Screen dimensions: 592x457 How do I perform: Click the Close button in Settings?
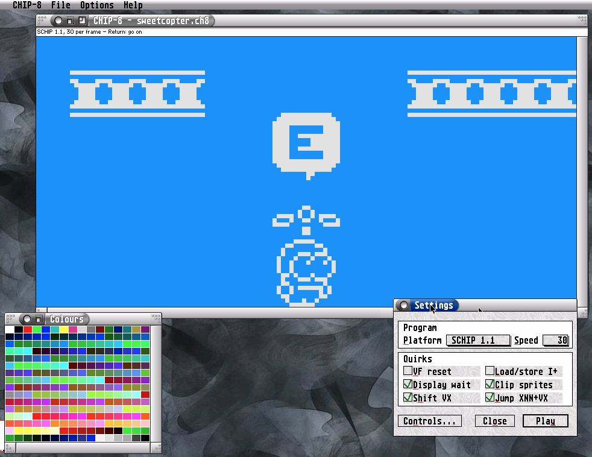(494, 421)
